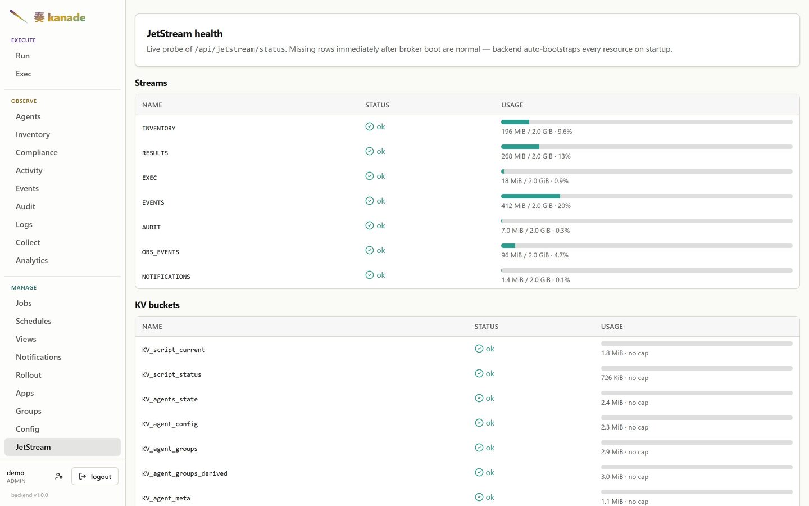The height and width of the screenshot is (506, 809).
Task: Open Schedules in Manage section
Action: 62,321
